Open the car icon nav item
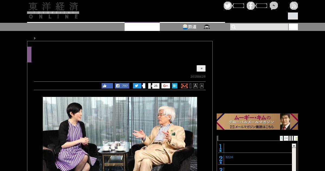The width and height of the screenshot is (325, 171). (x=207, y=27)
